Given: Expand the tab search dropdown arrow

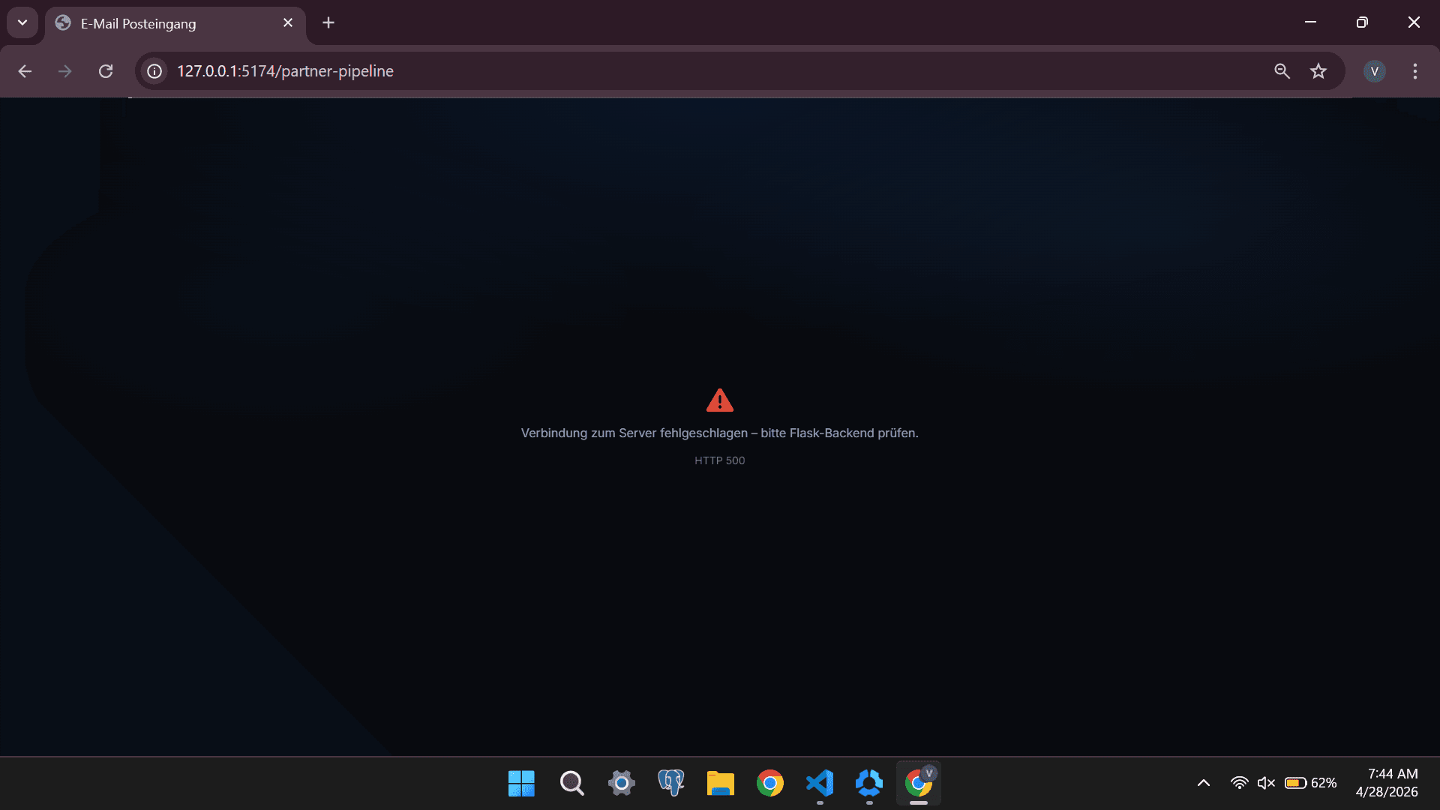Looking at the screenshot, I should [22, 22].
